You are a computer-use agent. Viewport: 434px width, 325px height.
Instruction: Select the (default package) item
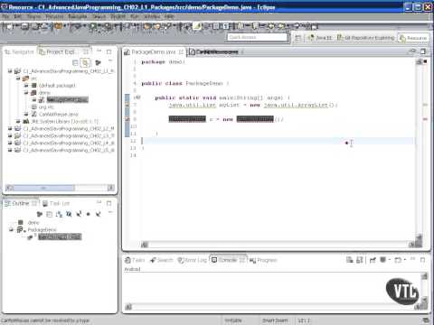pyautogui.click(x=53, y=86)
